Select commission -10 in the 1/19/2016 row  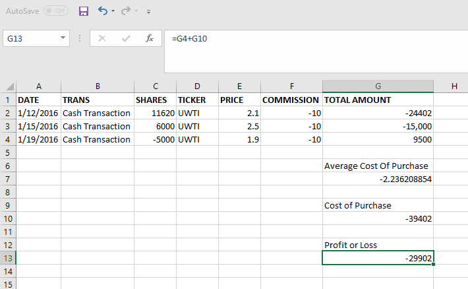pyautogui.click(x=291, y=139)
